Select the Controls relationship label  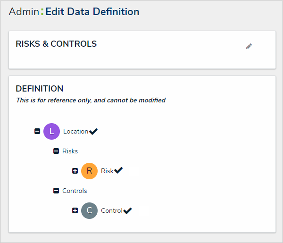(x=75, y=191)
